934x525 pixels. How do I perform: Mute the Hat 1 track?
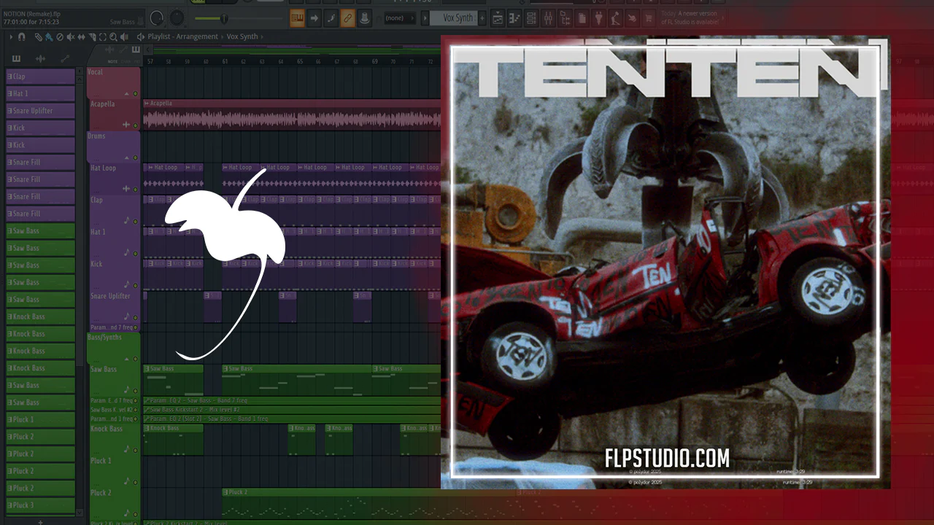135,253
